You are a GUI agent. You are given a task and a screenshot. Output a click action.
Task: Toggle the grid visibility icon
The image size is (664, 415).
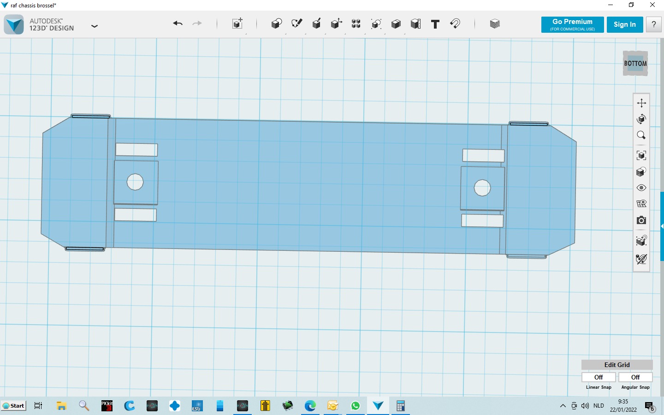pyautogui.click(x=641, y=203)
